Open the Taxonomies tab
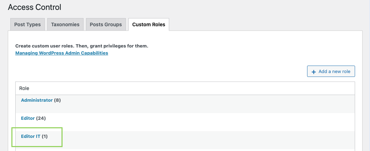The height and width of the screenshot is (151, 370). coord(65,24)
